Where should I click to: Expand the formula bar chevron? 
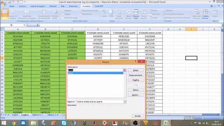pos(223,25)
